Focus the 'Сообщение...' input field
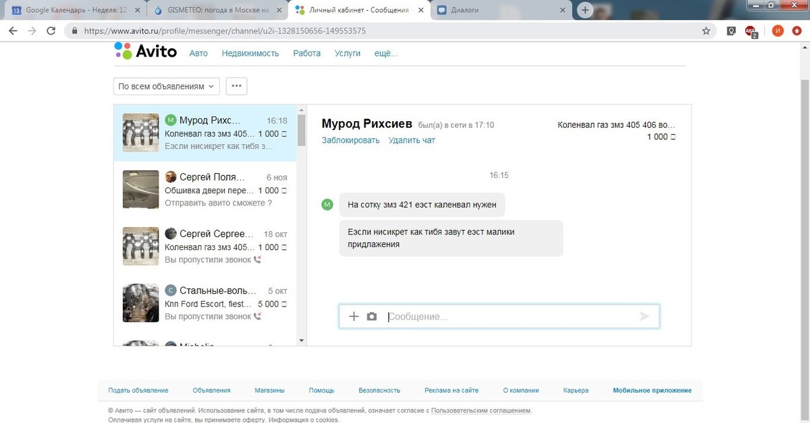The image size is (810, 423). pos(506,317)
